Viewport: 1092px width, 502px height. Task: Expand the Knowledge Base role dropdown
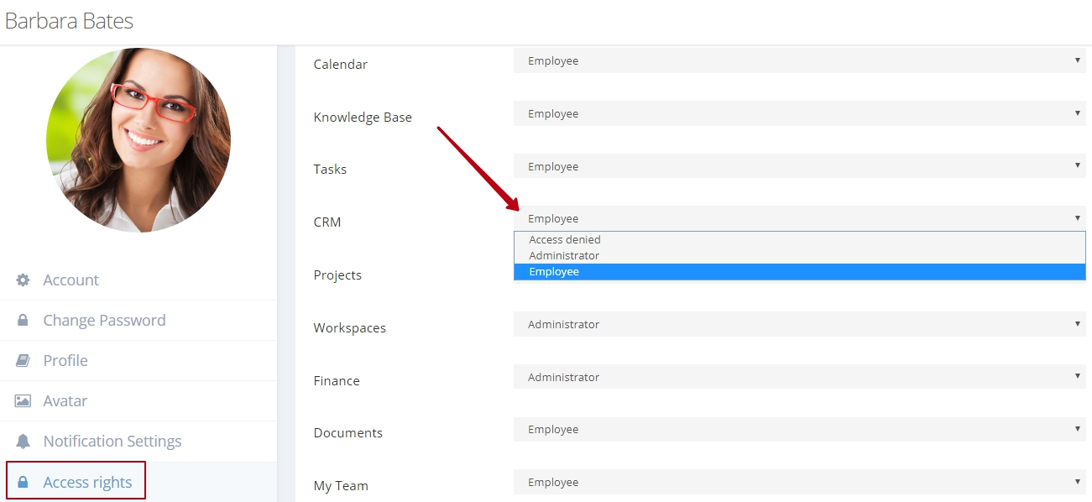click(800, 113)
